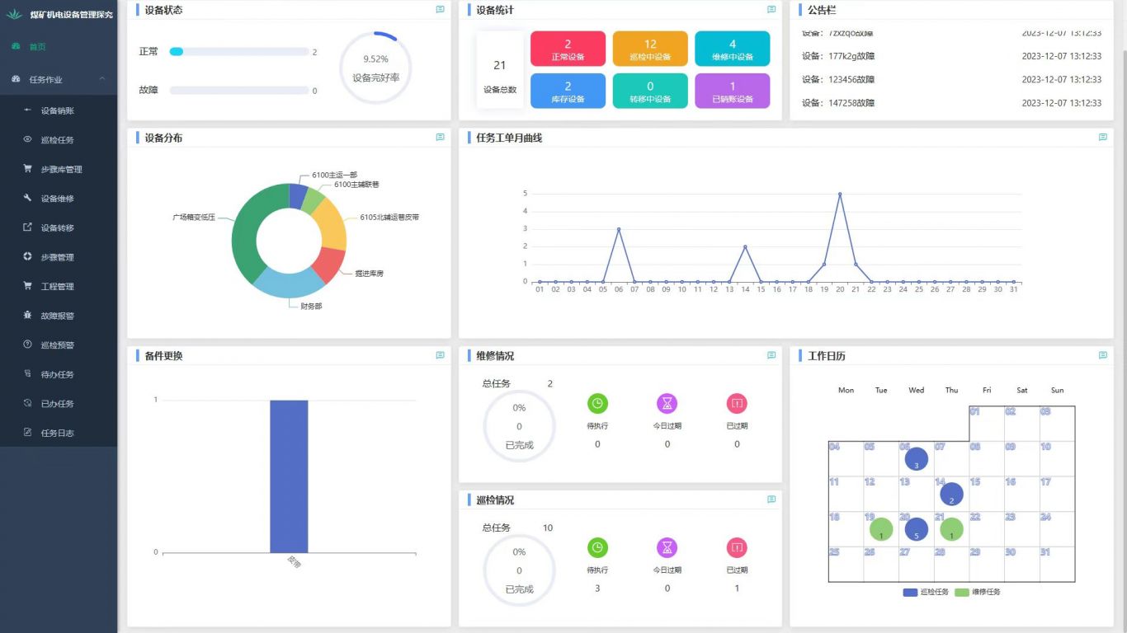Click the orange 巡检中设备 card
The height and width of the screenshot is (633, 1127).
tap(650, 49)
